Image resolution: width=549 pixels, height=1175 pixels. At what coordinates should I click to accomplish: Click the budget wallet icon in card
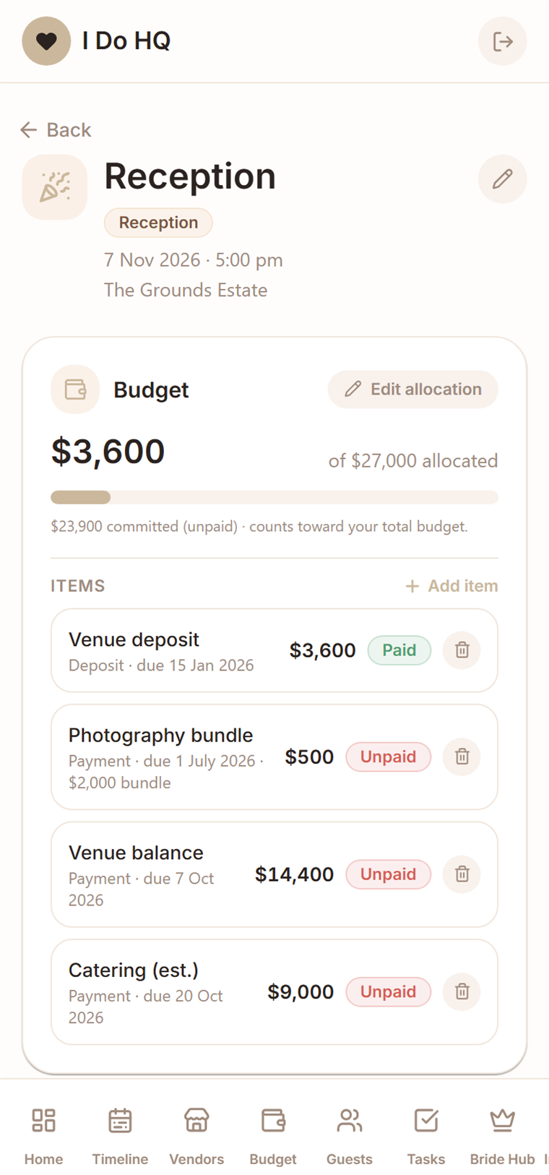click(75, 389)
